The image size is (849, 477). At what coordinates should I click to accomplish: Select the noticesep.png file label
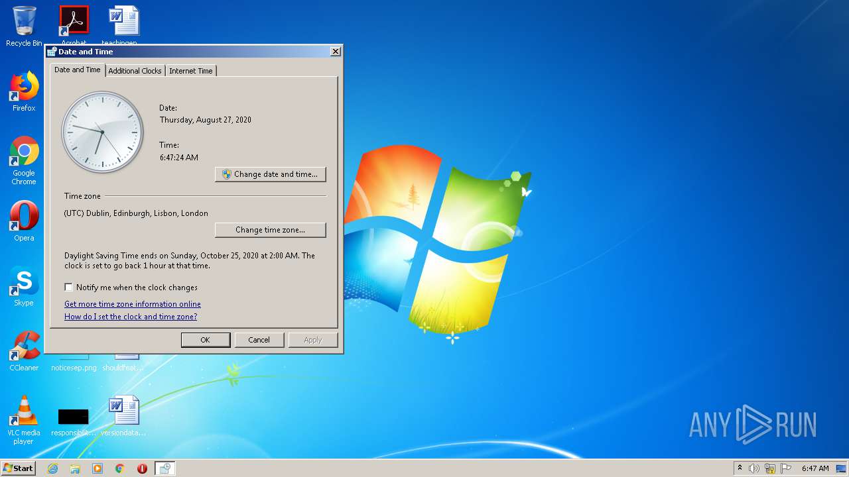pyautogui.click(x=74, y=368)
